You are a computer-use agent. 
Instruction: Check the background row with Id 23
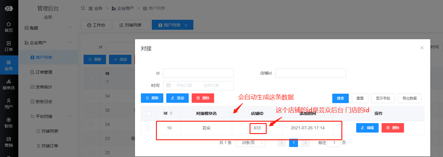(x=91, y=138)
